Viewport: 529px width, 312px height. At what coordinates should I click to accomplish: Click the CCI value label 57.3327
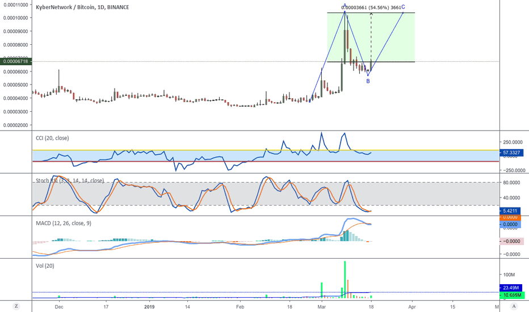pyautogui.click(x=511, y=153)
